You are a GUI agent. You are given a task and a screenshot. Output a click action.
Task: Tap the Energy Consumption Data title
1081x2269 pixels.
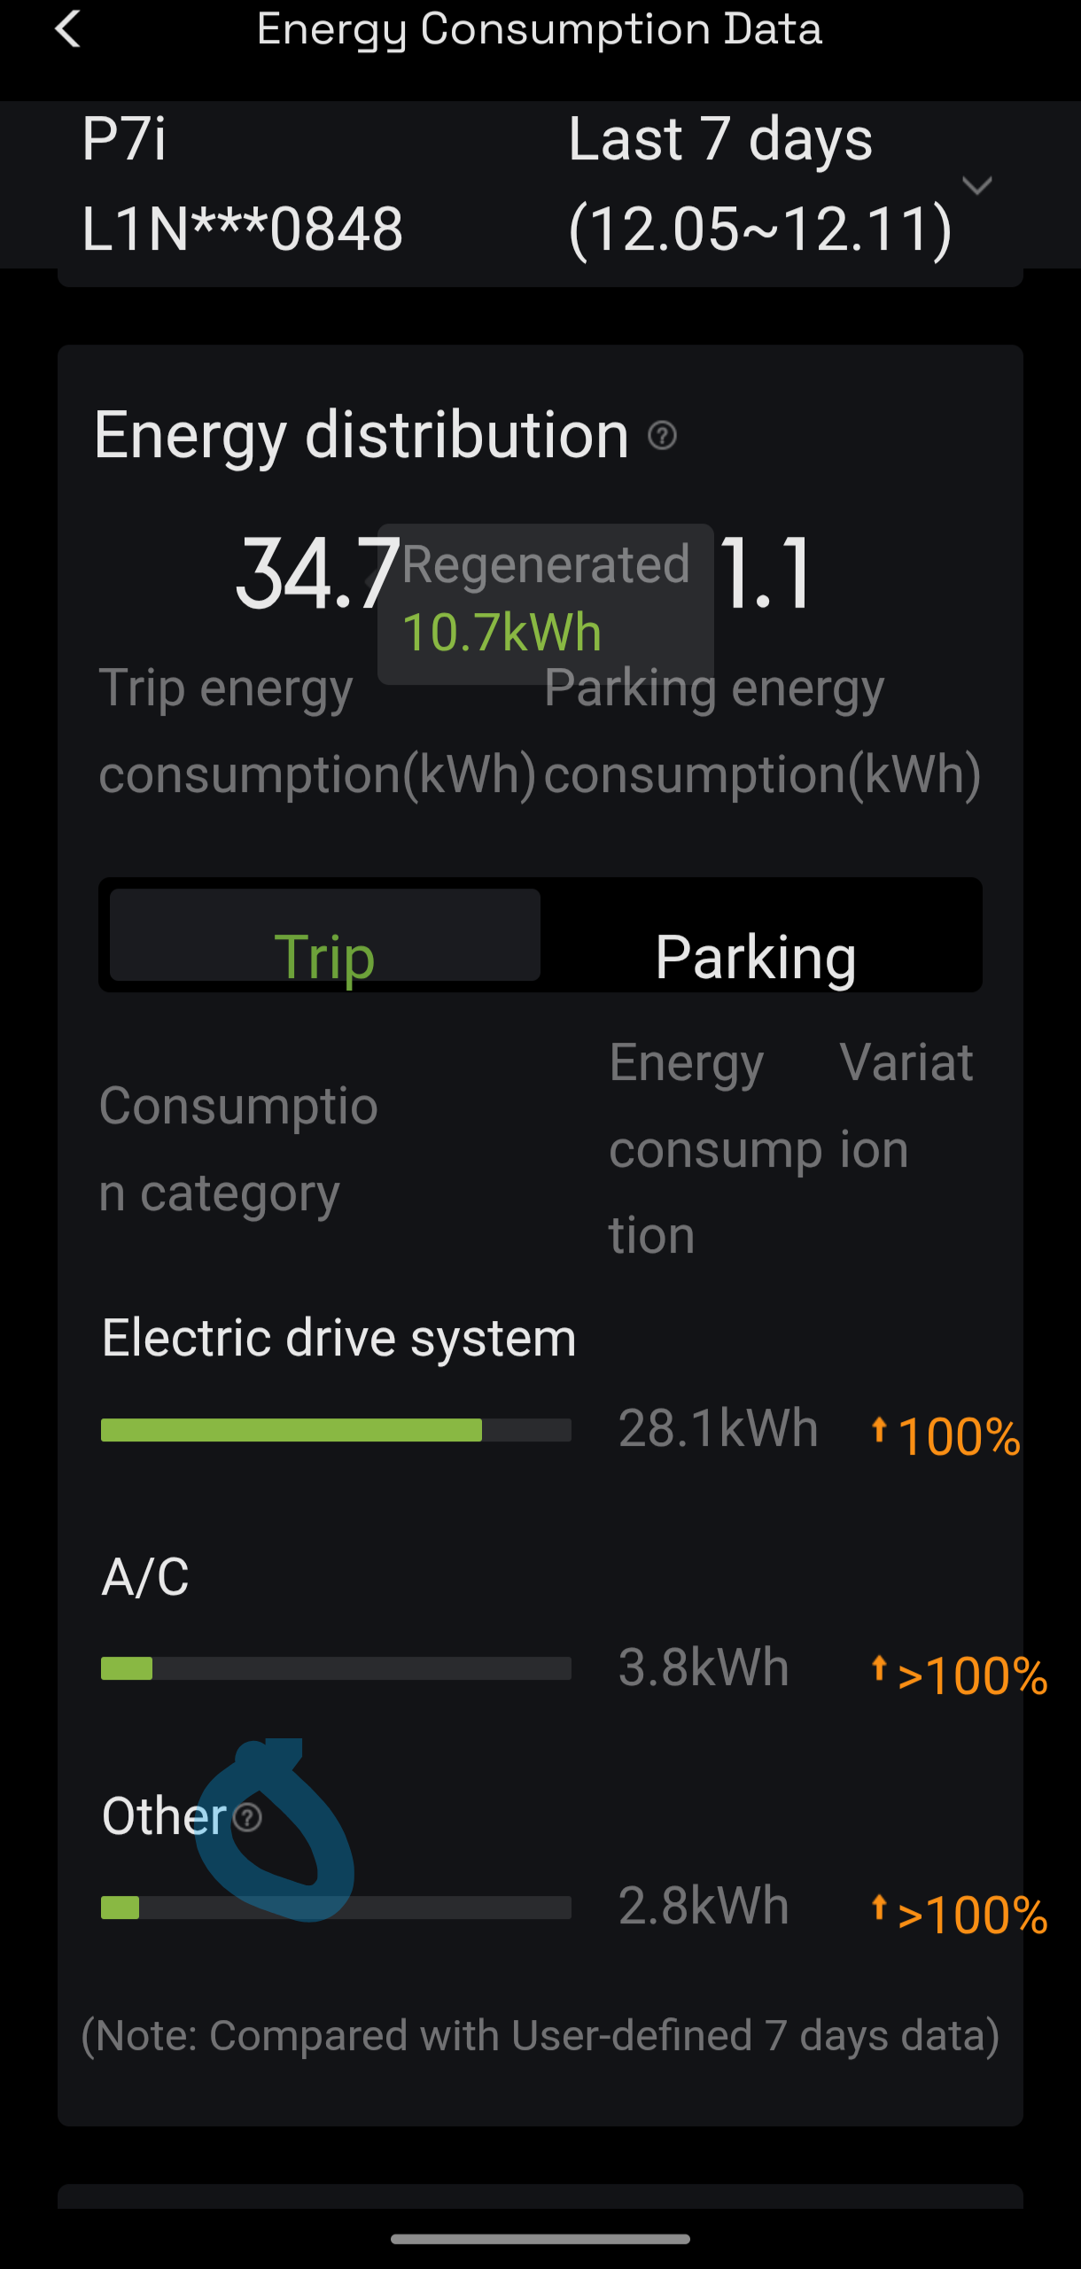click(540, 29)
